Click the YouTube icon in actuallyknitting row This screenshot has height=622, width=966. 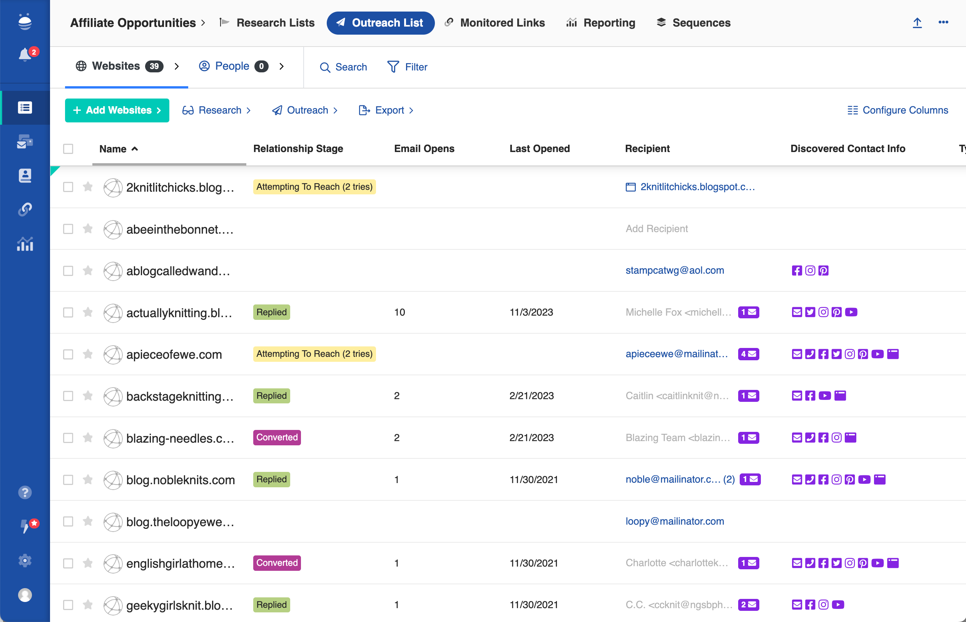(x=851, y=312)
